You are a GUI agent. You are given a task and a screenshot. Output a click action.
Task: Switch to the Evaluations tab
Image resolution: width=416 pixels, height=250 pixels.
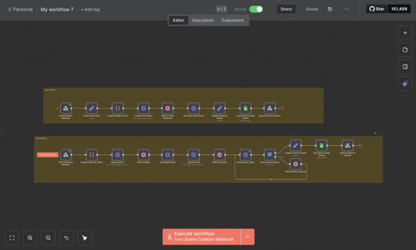[x=233, y=20]
